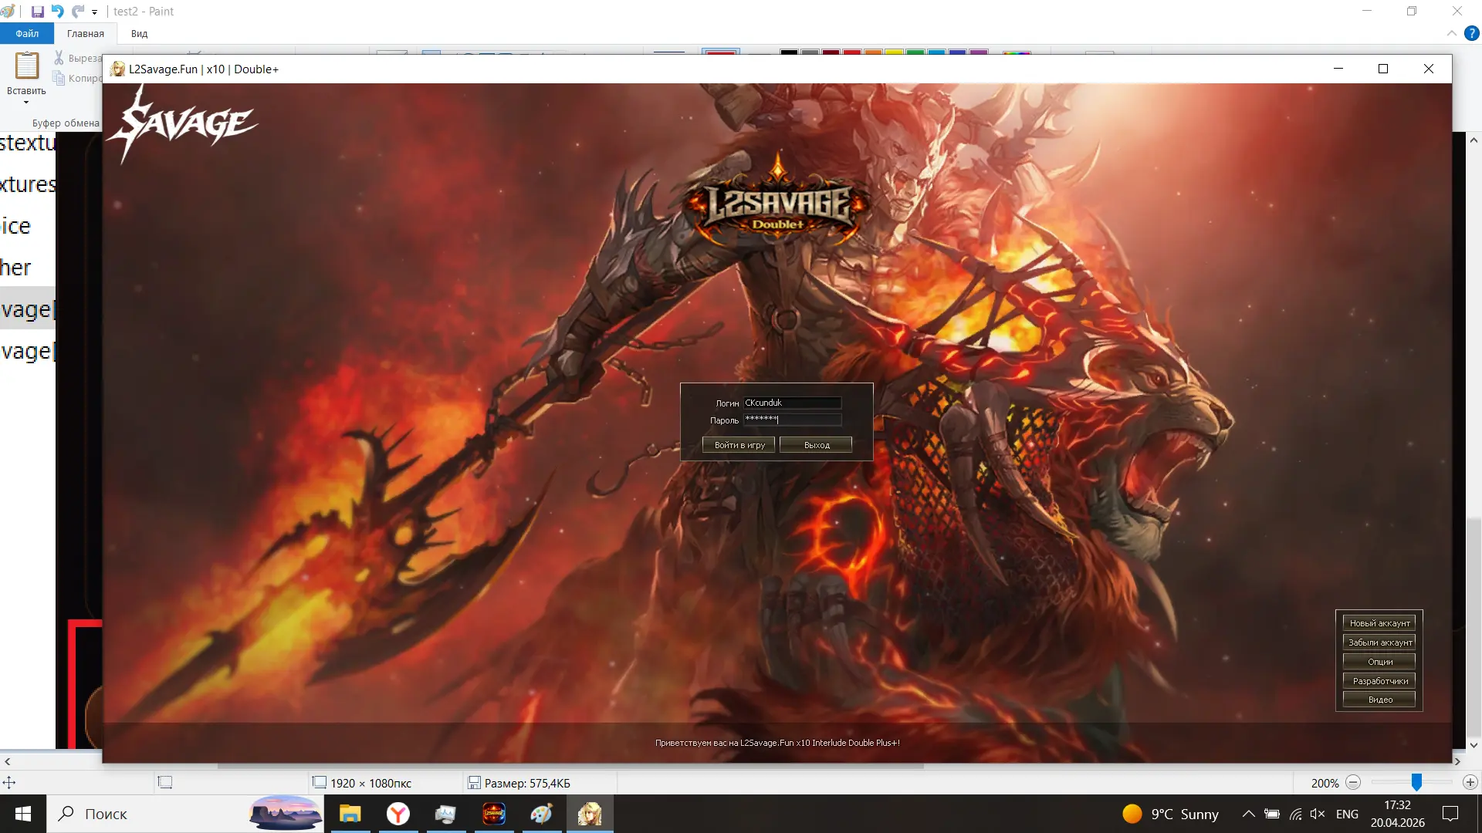This screenshot has width=1482, height=833.
Task: Open File Explorer from the taskbar
Action: coord(350,814)
